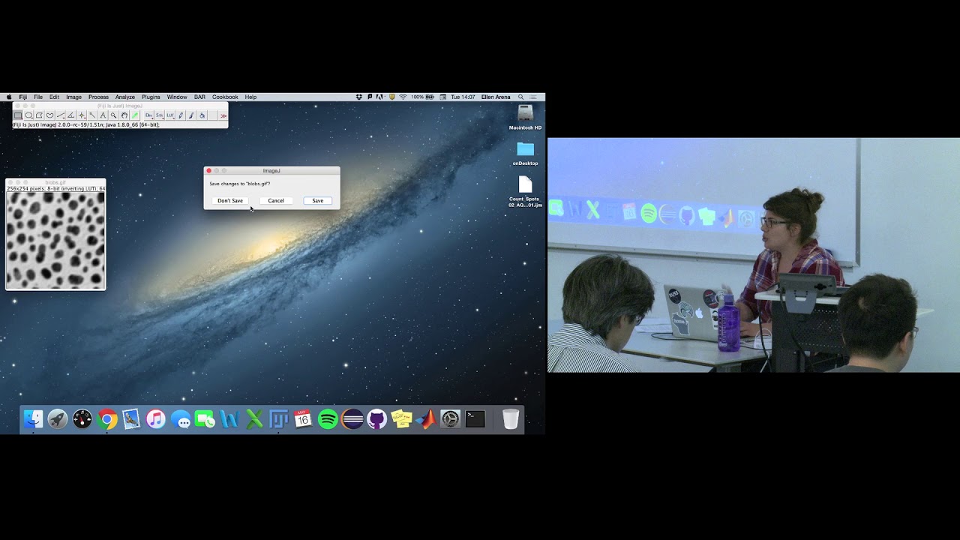Viewport: 960px width, 540px height.
Task: Select the Rectangle selection tool in ImageJ
Action: coord(18,115)
